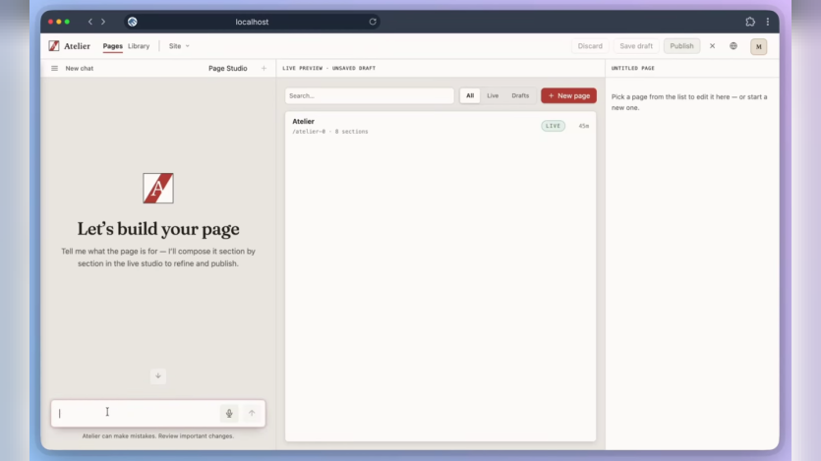Click the /atelier-0 path text
Image resolution: width=821 pixels, height=461 pixels.
coord(309,132)
